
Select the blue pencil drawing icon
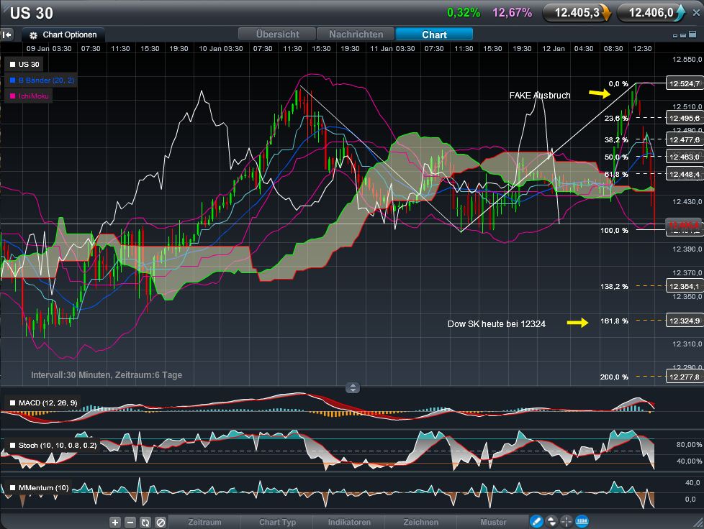(x=536, y=521)
